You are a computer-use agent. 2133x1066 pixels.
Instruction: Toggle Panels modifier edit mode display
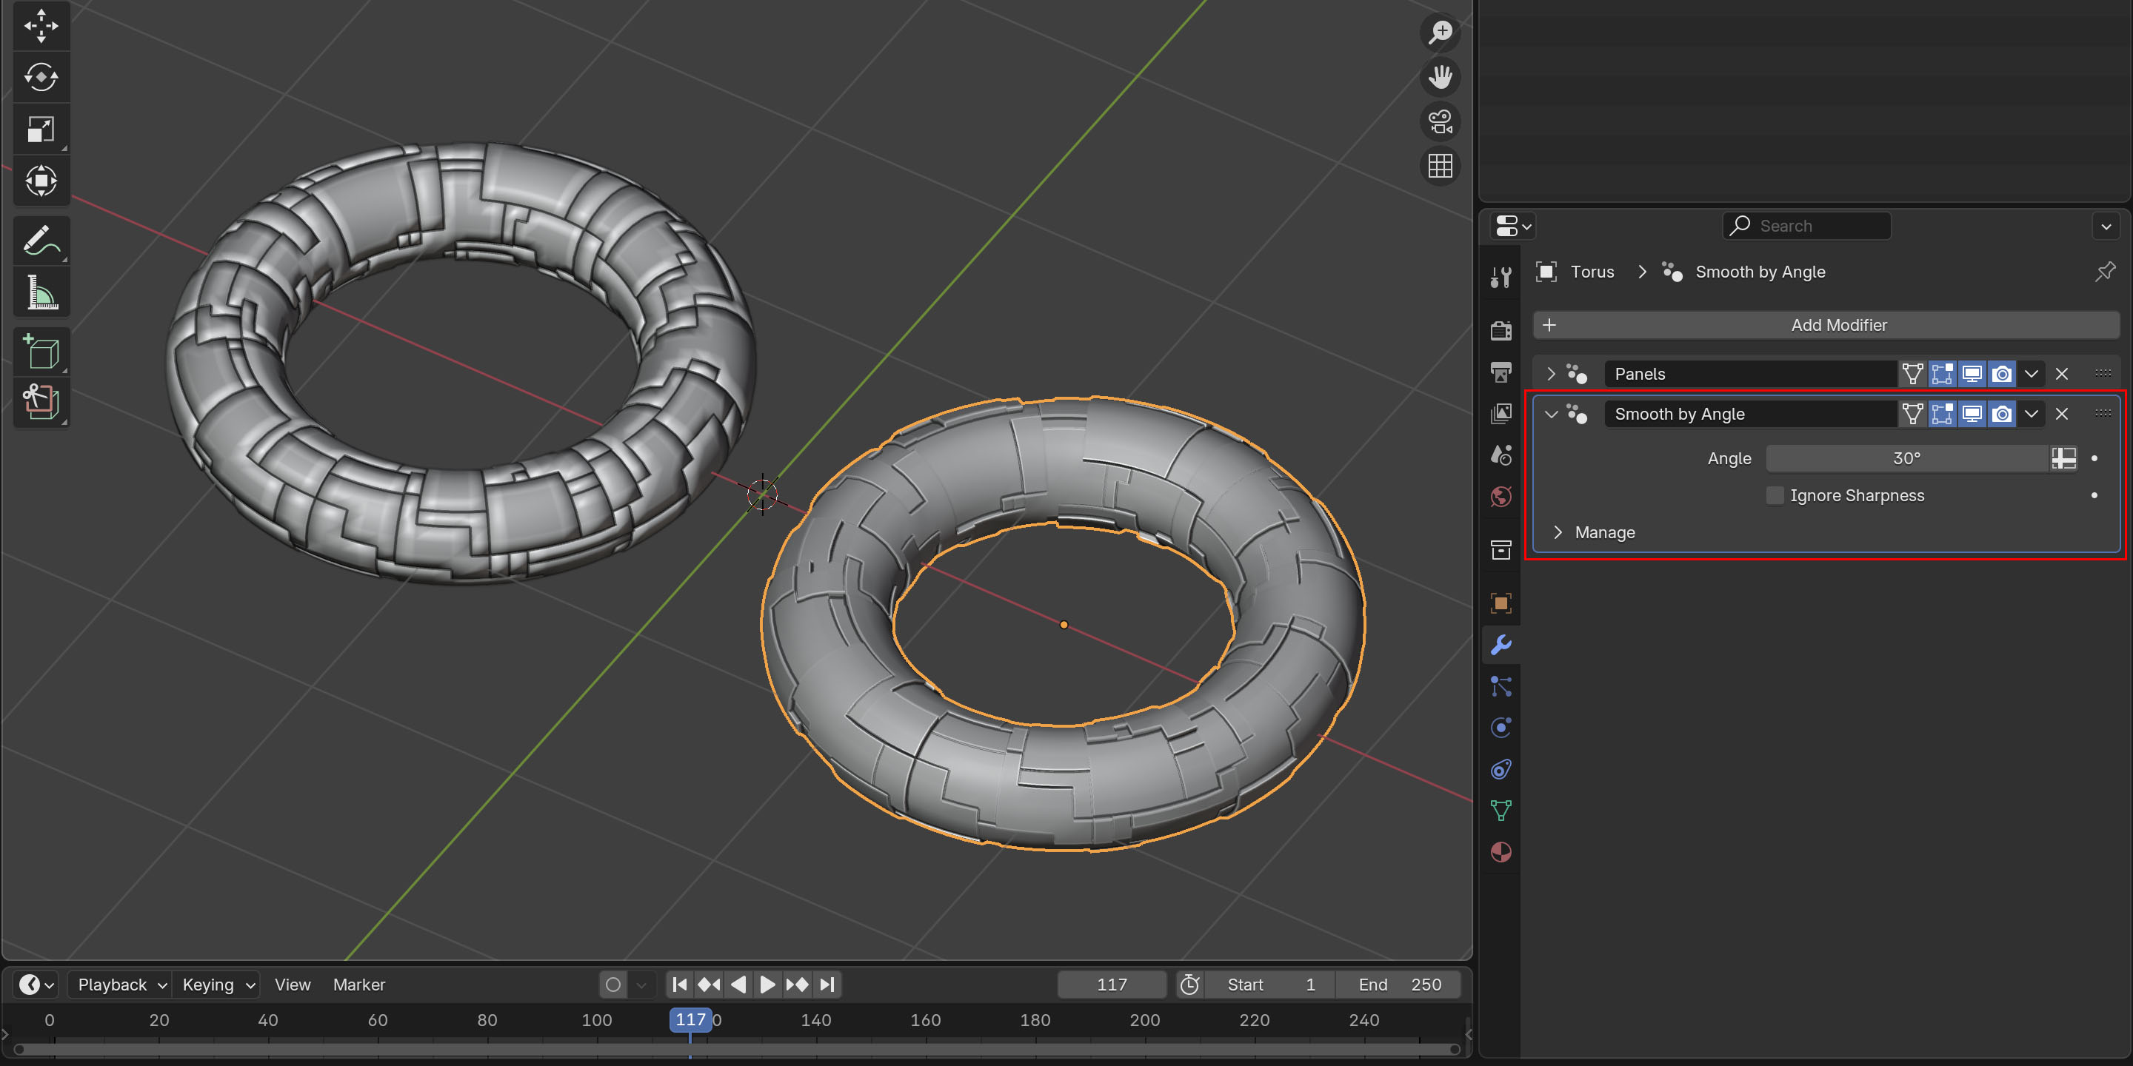coord(1942,374)
